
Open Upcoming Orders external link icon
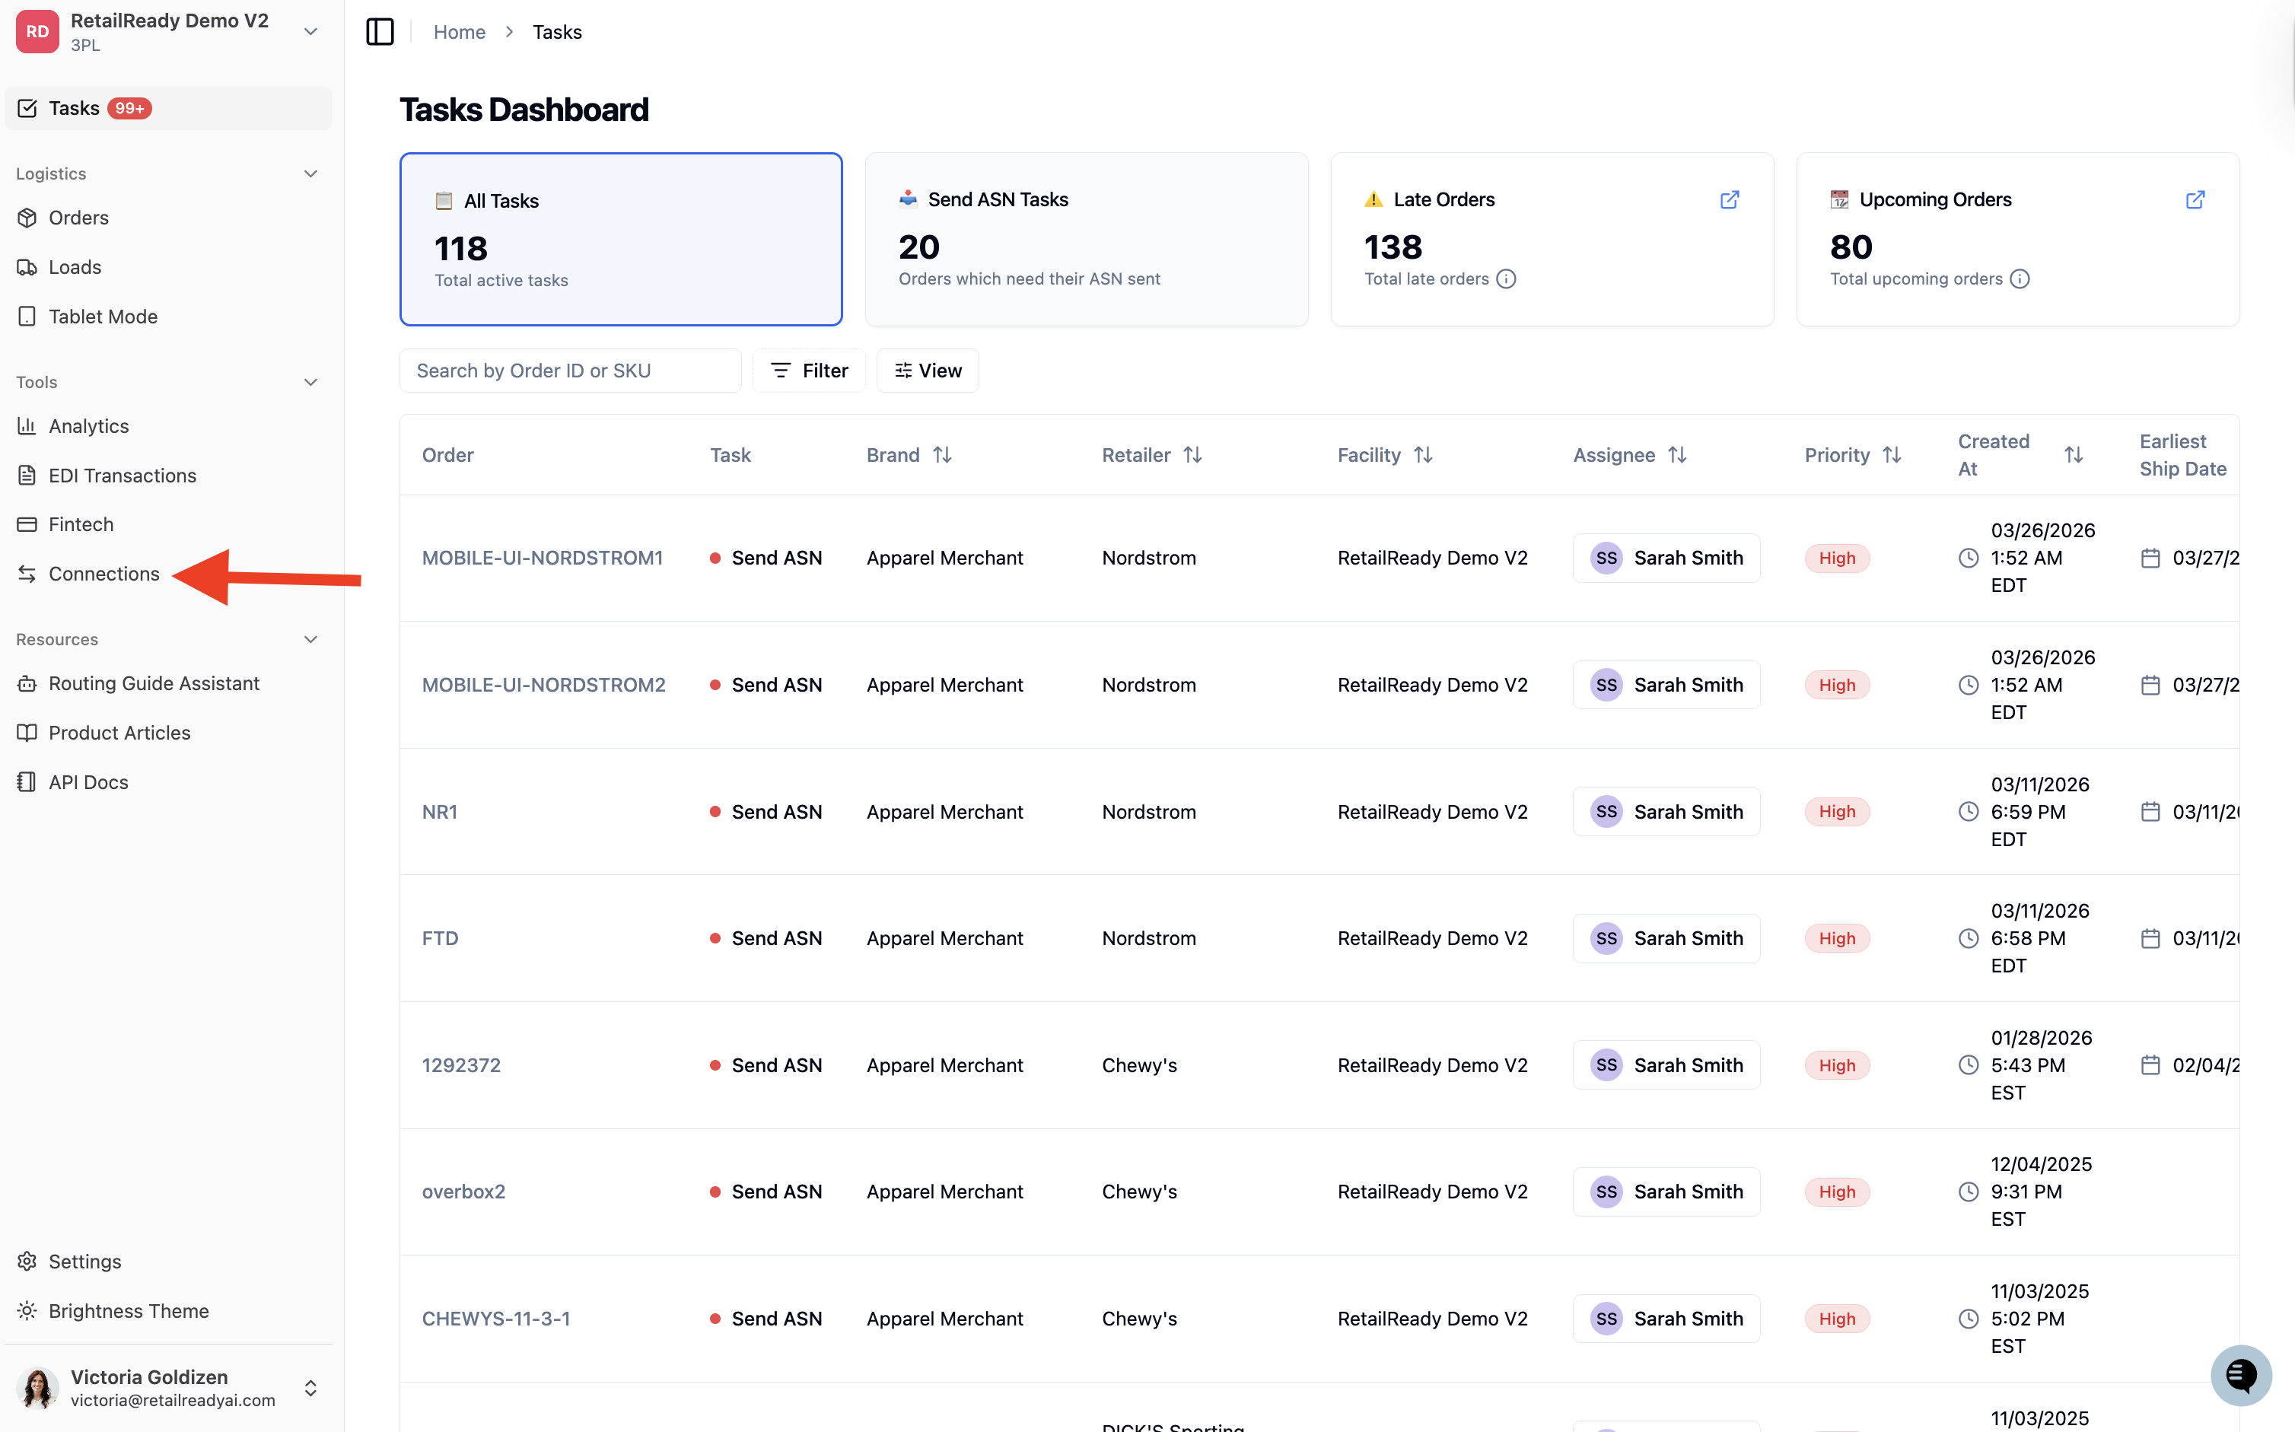[2195, 200]
